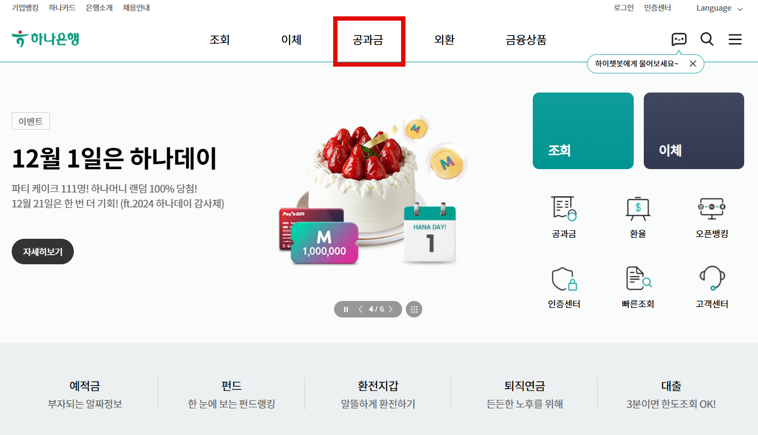Open the 인증센터 shield lock icon
Screen dimensions: 758x435
tap(564, 278)
